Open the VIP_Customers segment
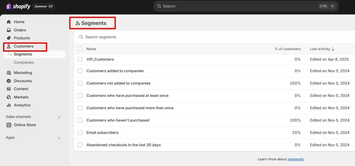This screenshot has height=166, width=355. (100, 59)
